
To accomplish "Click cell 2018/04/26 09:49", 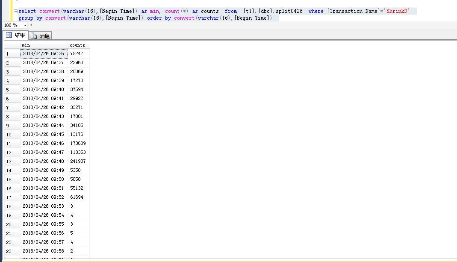I will [44, 170].
